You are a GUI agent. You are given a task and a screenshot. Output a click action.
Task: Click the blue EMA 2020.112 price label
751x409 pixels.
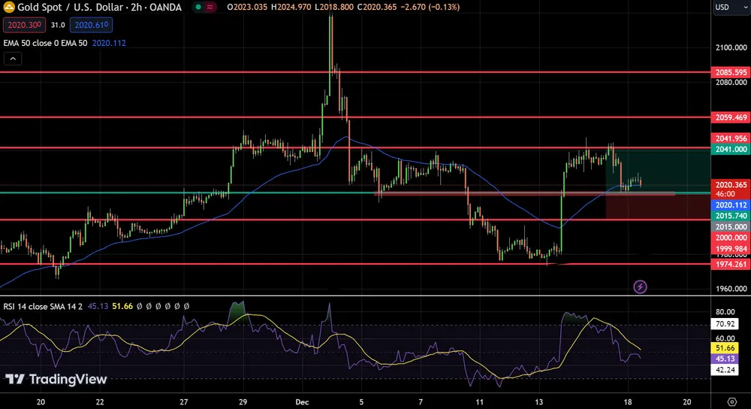pos(730,204)
